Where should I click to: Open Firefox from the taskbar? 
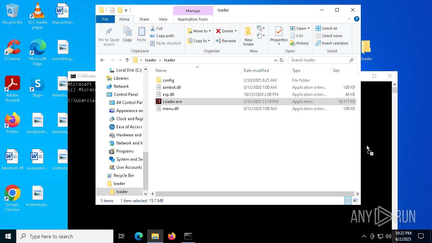click(171, 236)
